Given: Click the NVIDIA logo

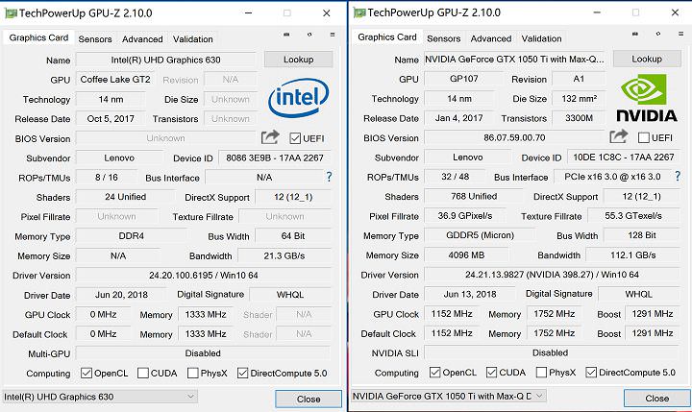Looking at the screenshot, I should coord(646,99).
